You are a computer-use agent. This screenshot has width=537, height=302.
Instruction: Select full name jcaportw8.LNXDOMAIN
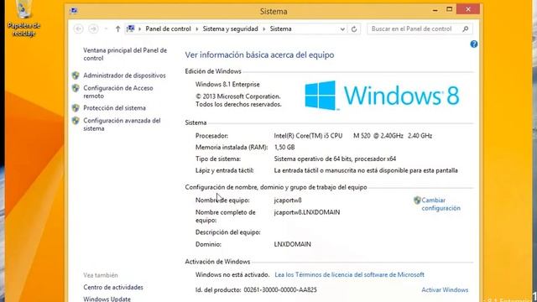pyautogui.click(x=307, y=212)
